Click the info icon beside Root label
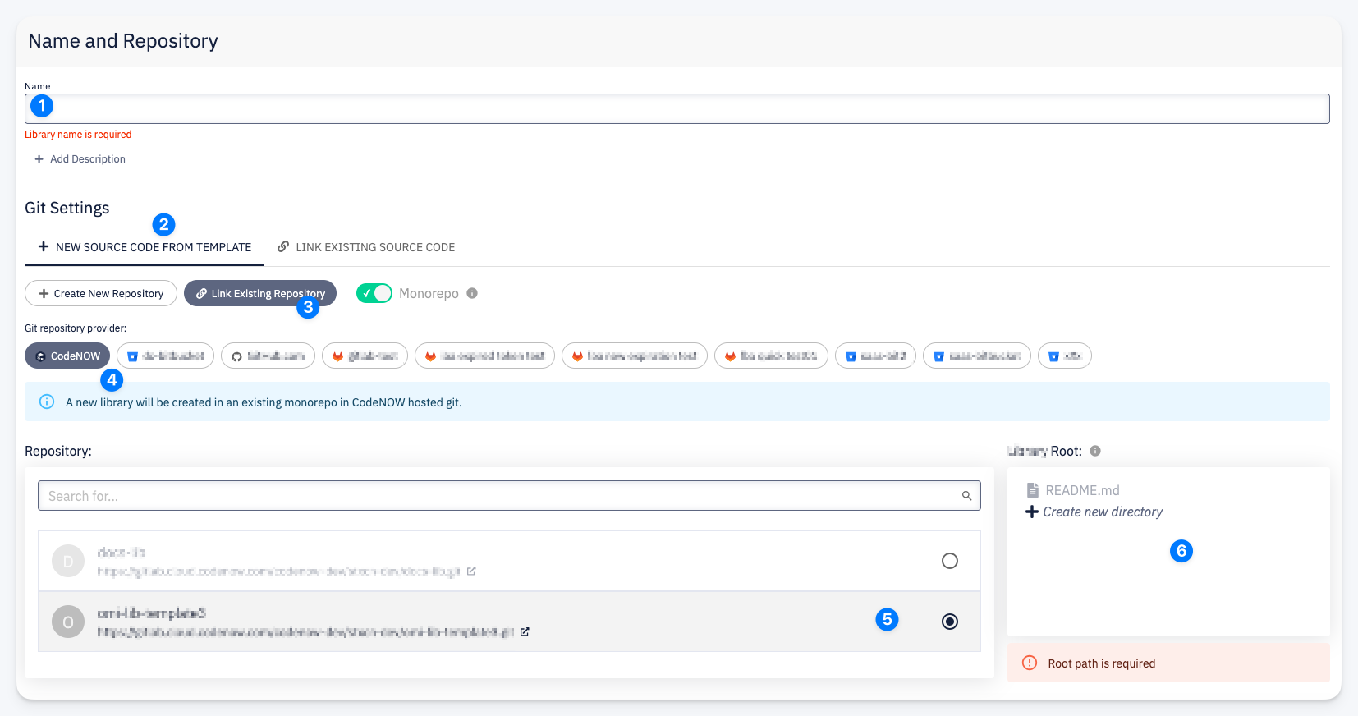This screenshot has height=716, width=1358. 1095,451
